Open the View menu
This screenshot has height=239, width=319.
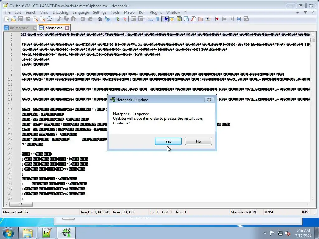44,12
